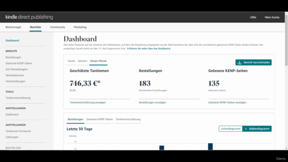Click Tantiemenschätzung anzeigen link

(88, 103)
